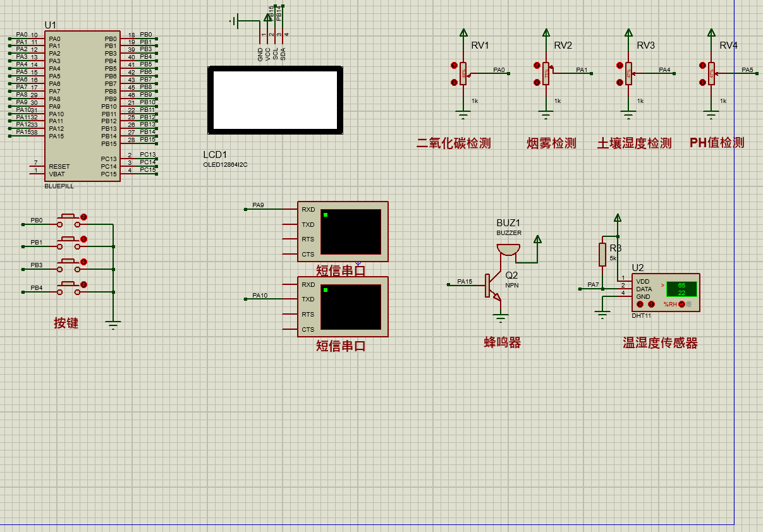Image resolution: width=763 pixels, height=532 pixels.
Task: Click the 蜂鸣器 label
Action: [x=503, y=342]
